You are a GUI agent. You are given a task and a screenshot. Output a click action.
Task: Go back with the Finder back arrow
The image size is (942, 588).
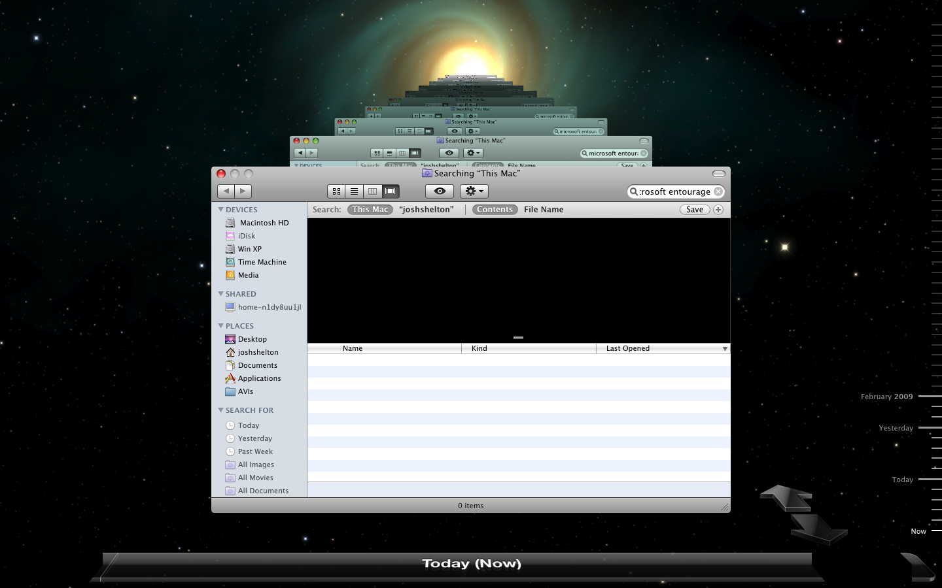pos(226,191)
